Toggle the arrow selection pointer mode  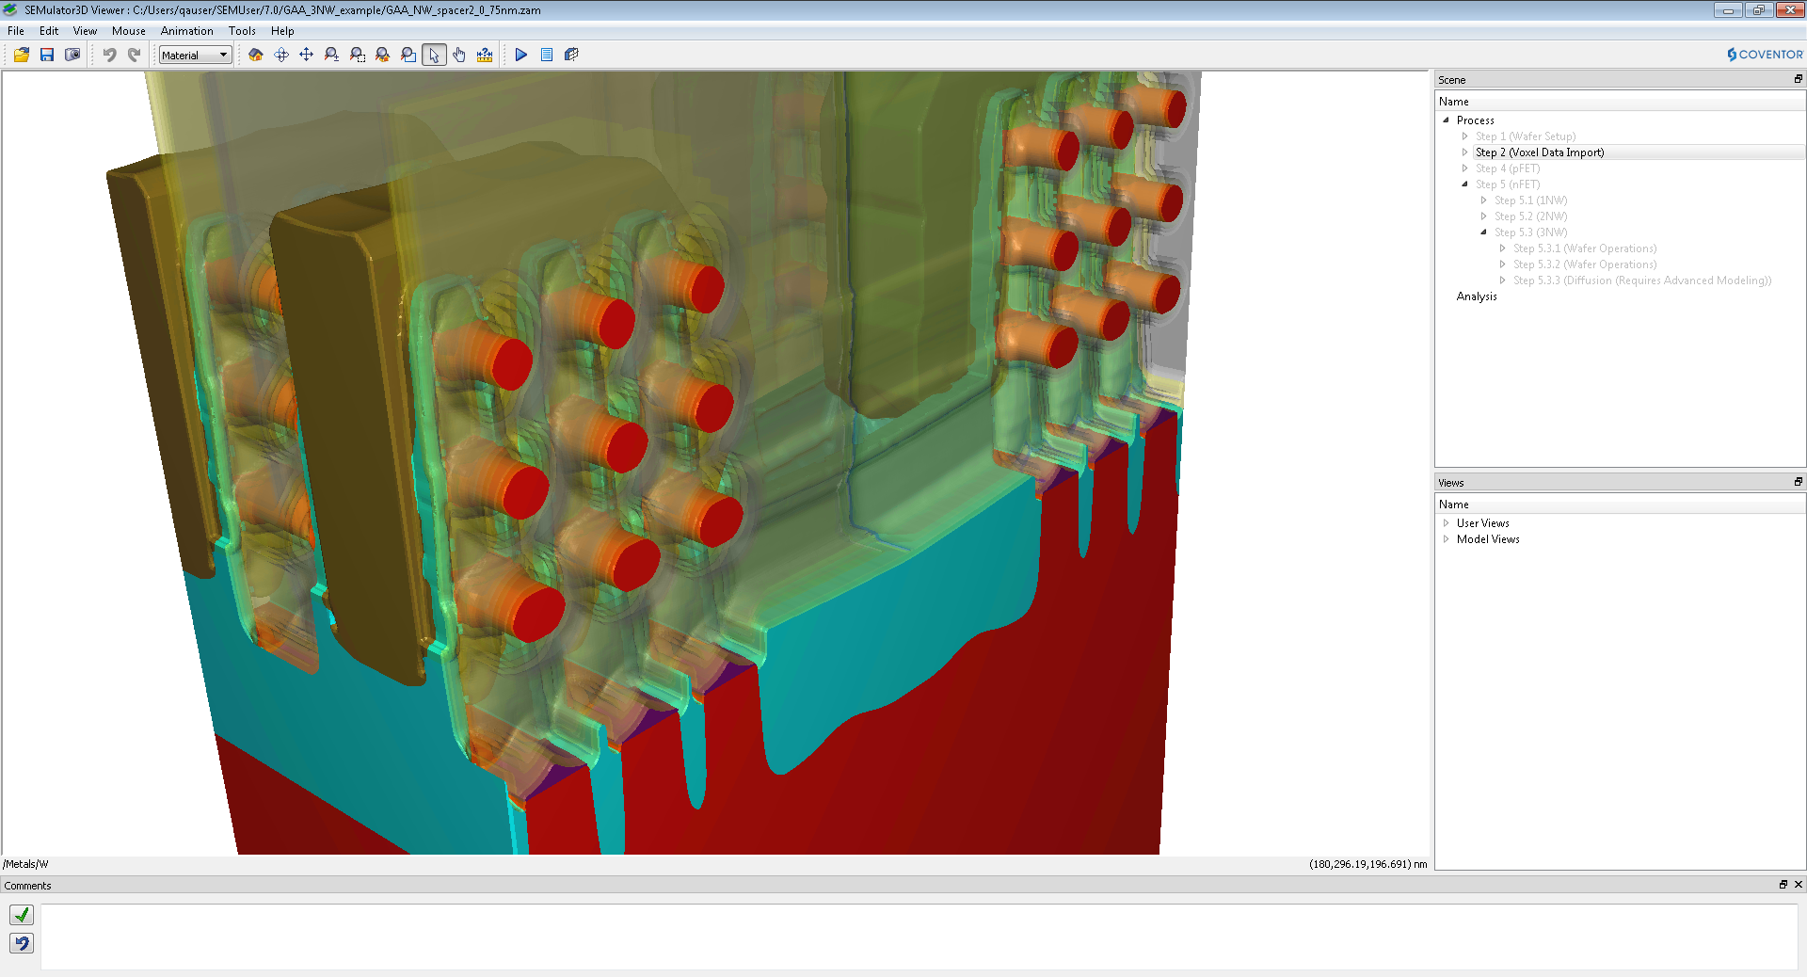434,55
